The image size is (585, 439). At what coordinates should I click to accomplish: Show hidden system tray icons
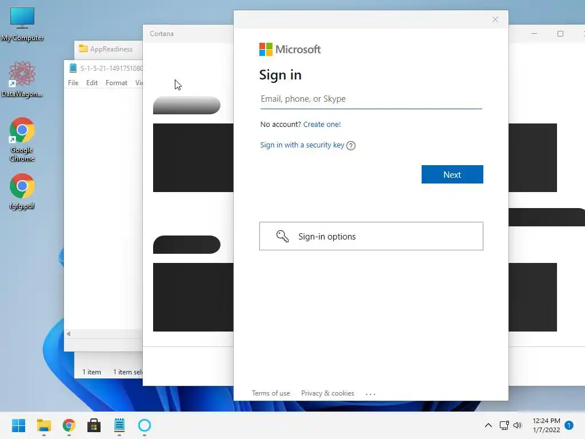488,425
